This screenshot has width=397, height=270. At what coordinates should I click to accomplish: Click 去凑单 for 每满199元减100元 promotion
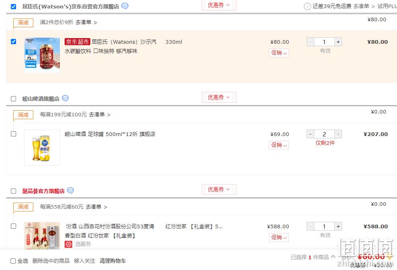100,115
